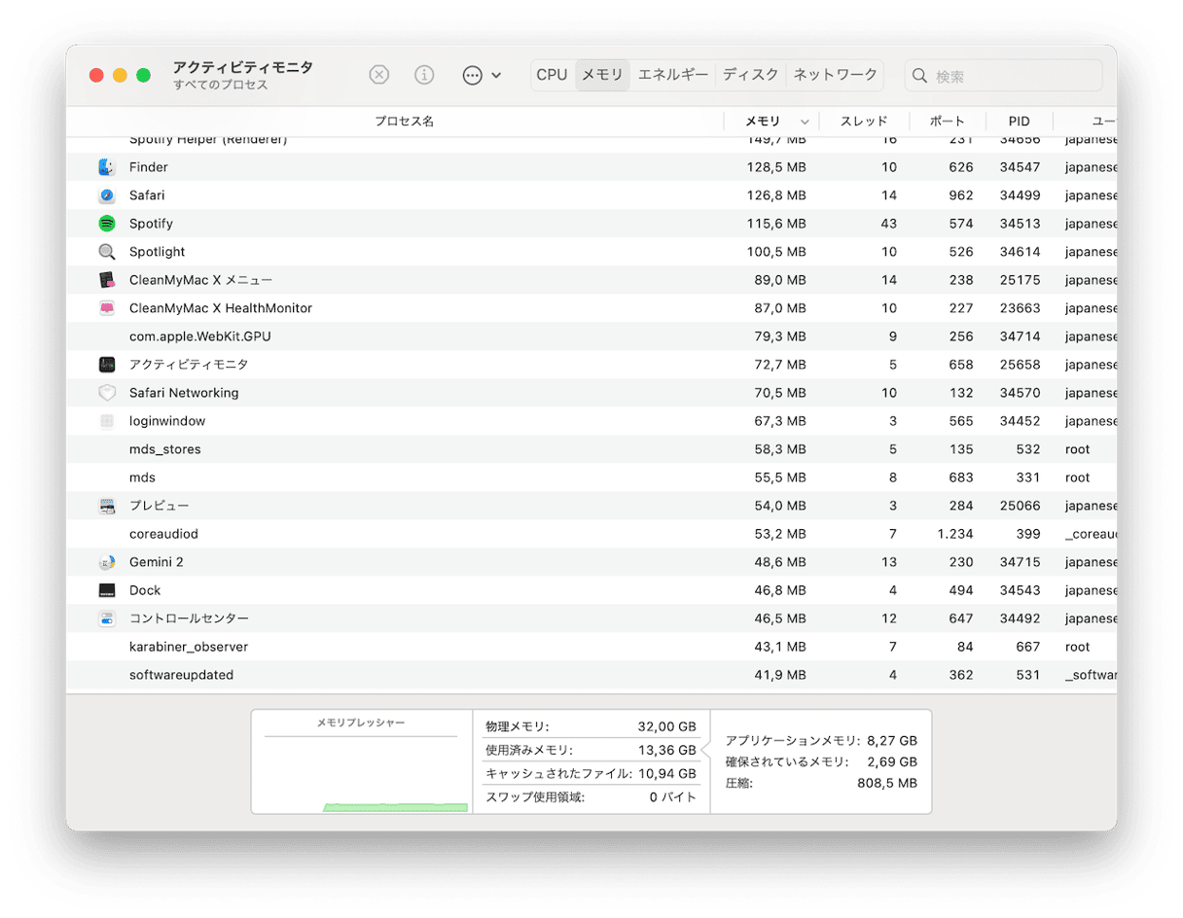Sort by プロセス名 column header
The height and width of the screenshot is (918, 1183).
(404, 122)
